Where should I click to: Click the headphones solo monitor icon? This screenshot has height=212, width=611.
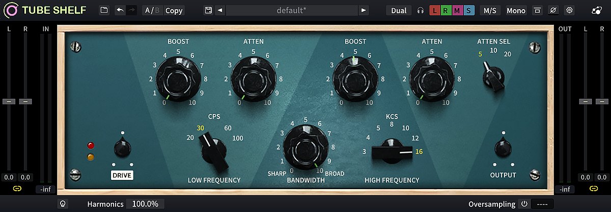(421, 10)
